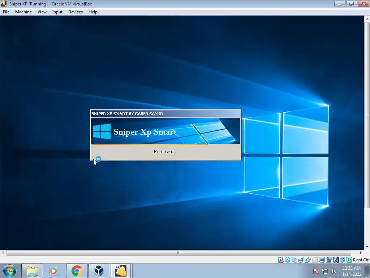Click the Action Center flag tray icon
370x278 pixels.
(316, 271)
